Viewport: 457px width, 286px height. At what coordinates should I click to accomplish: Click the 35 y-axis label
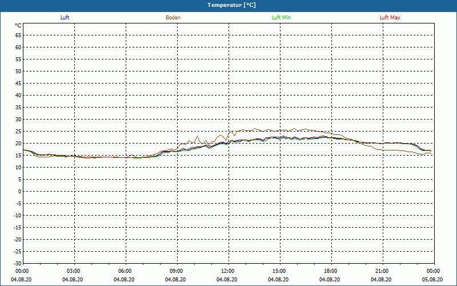(x=18, y=108)
